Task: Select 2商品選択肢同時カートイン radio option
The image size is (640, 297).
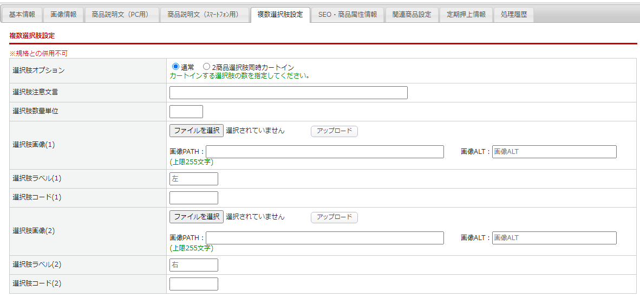Action: [x=206, y=67]
